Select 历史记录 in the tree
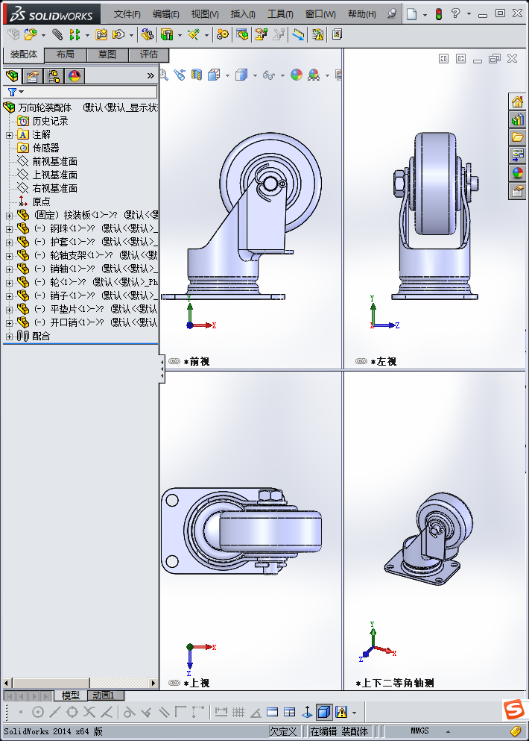529x741 pixels. click(x=50, y=122)
